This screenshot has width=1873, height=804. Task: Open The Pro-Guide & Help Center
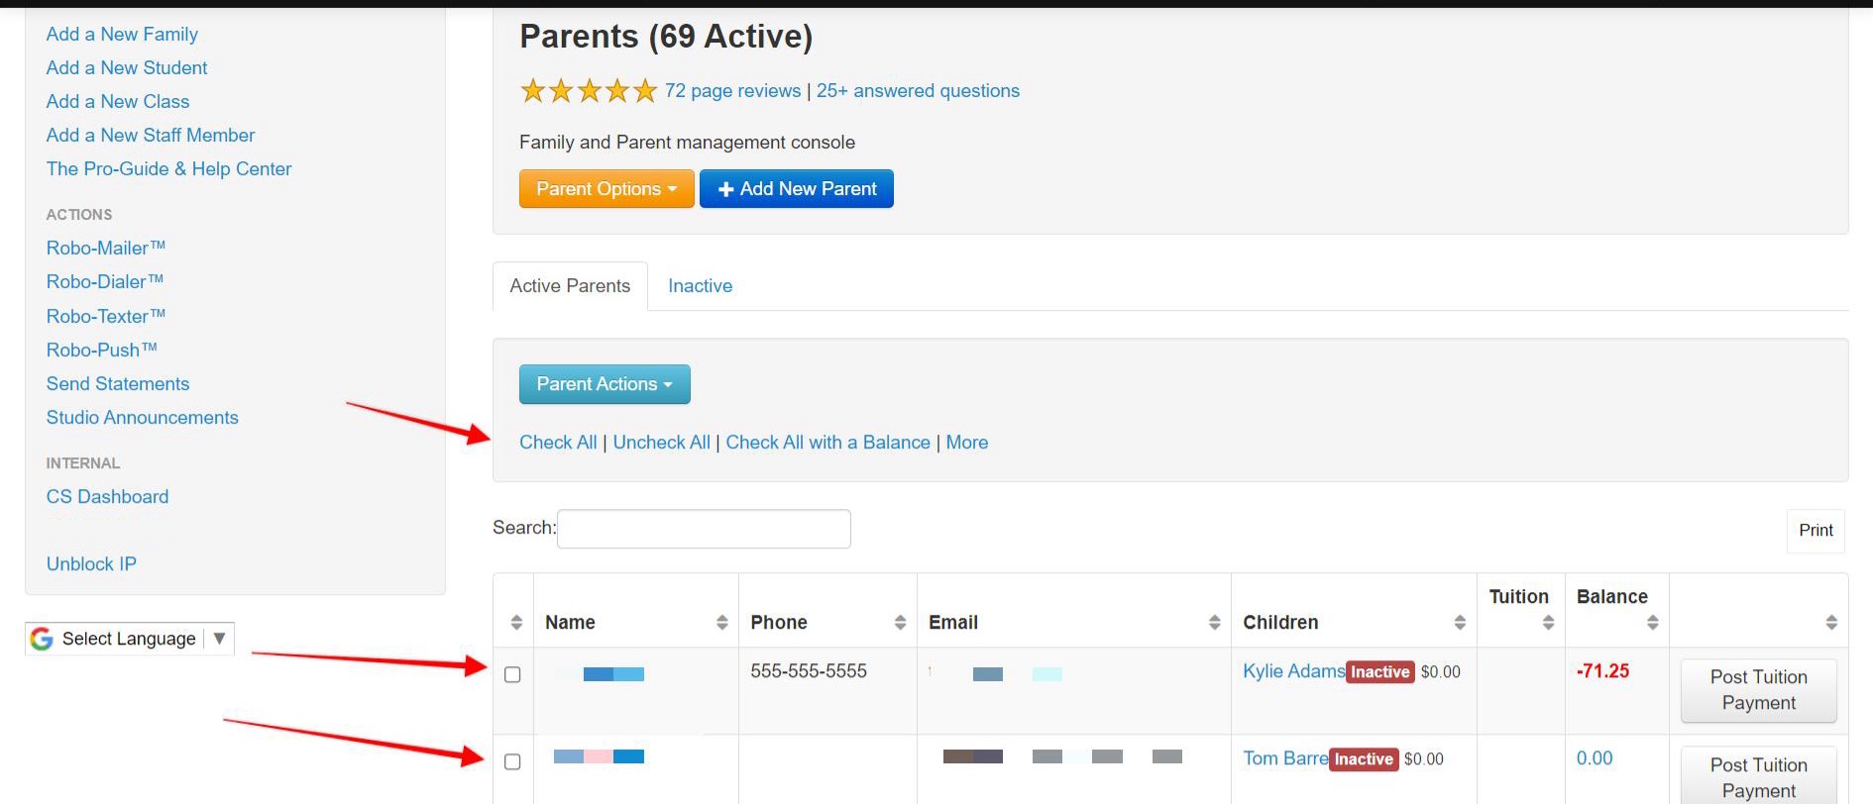coord(168,169)
